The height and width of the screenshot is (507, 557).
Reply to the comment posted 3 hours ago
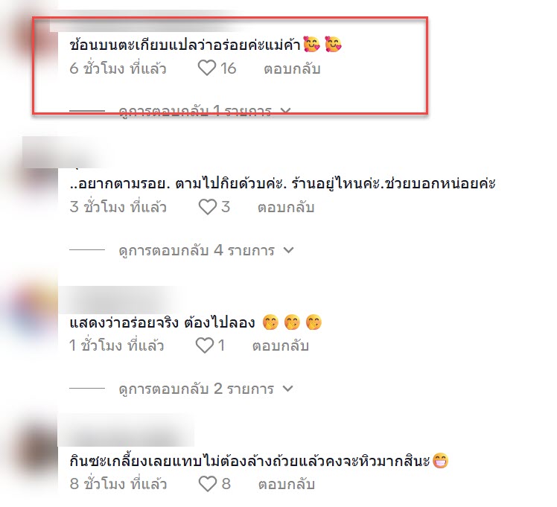pyautogui.click(x=286, y=207)
